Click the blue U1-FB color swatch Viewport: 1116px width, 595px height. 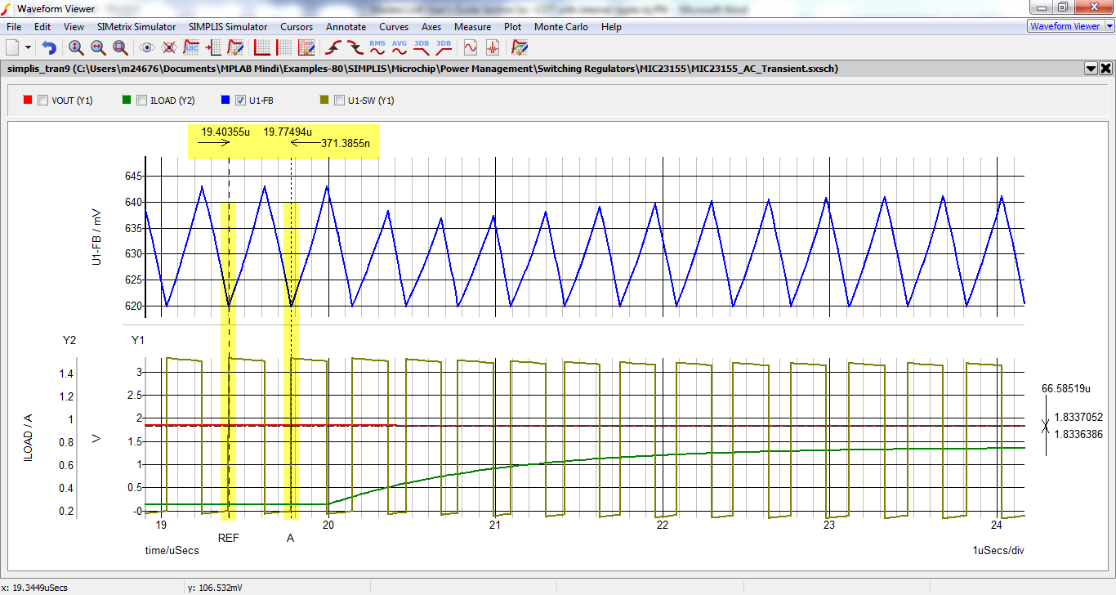pos(225,101)
